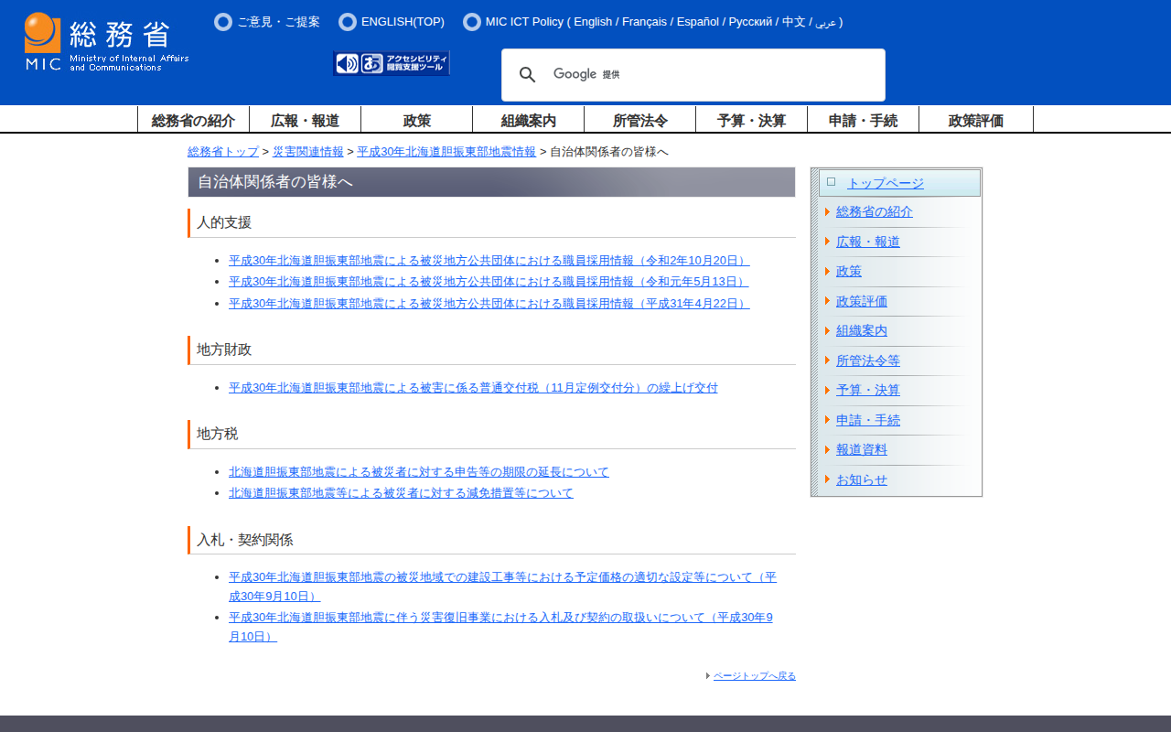Click the square icon beside トップページ
The image size is (1171, 732).
click(831, 182)
